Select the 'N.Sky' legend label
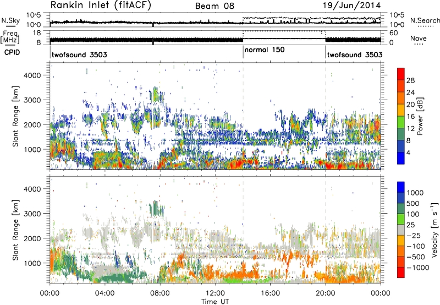The height and width of the screenshot is (305, 440). [10, 20]
